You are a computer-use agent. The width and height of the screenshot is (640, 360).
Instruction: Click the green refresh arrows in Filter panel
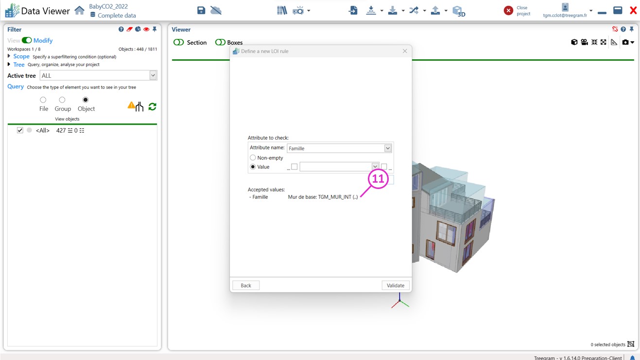point(152,106)
